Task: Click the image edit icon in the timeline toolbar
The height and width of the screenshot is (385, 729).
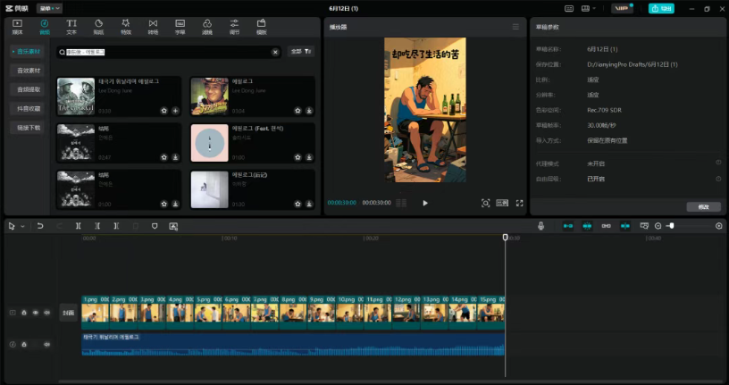Action: pos(173,226)
